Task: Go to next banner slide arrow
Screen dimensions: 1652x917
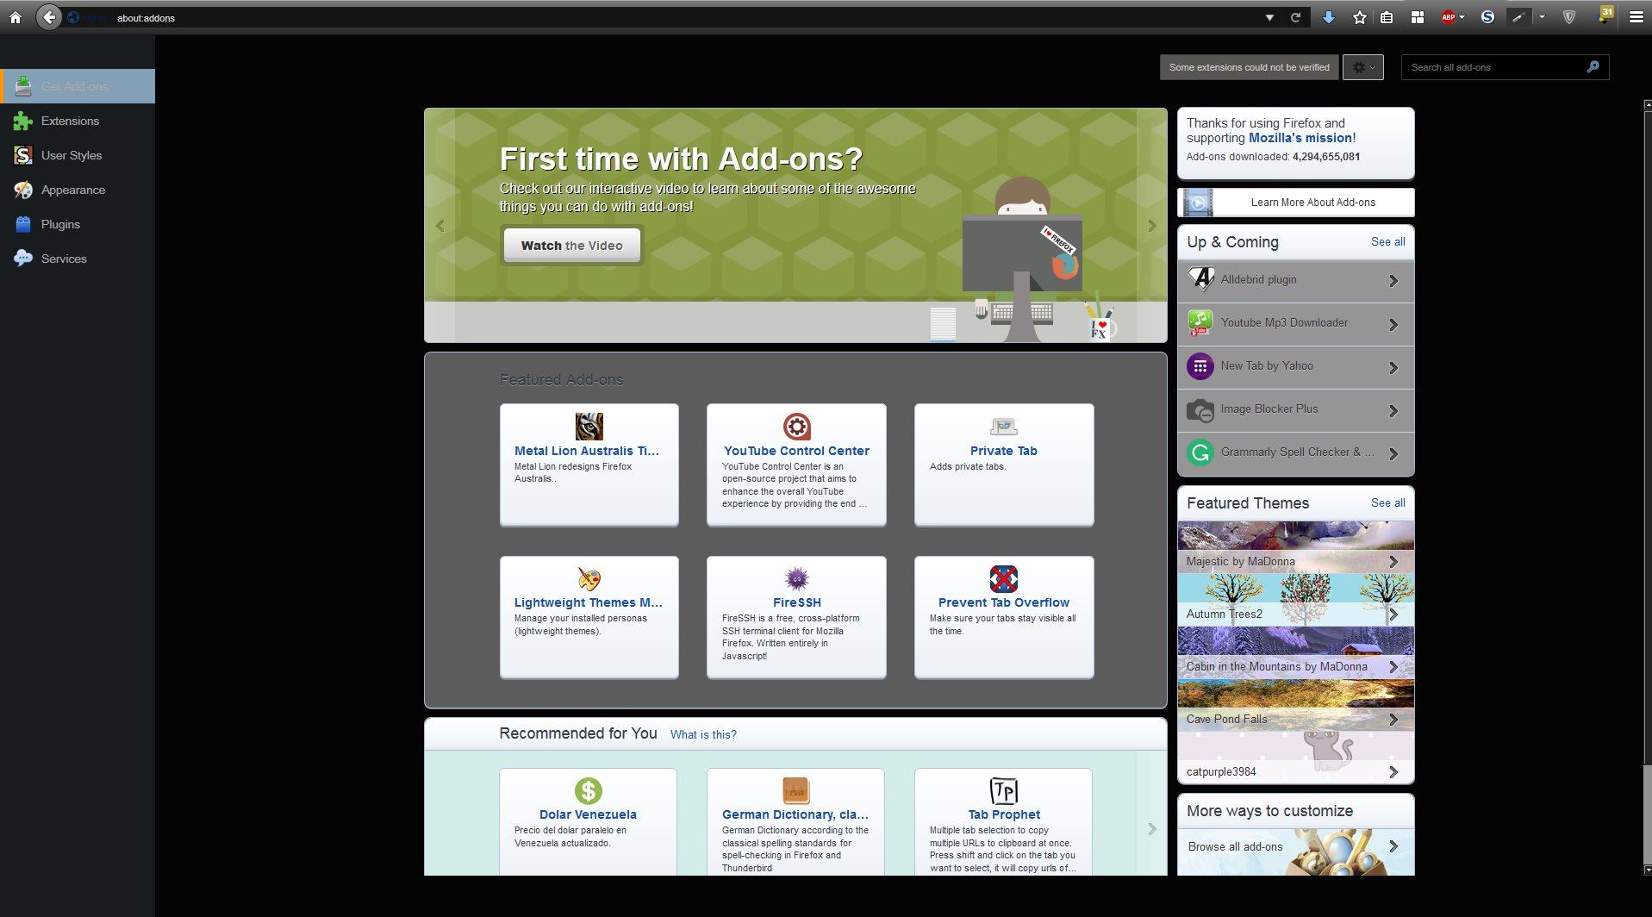Action: click(1152, 226)
